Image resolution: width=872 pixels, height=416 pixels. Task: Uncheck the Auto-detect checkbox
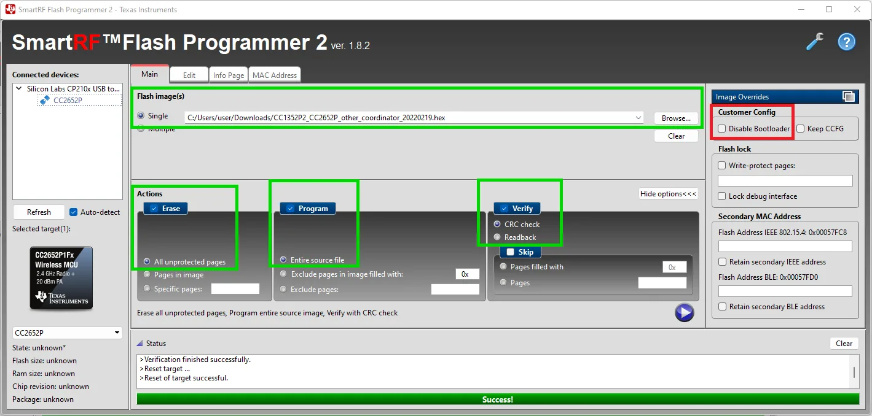coord(74,212)
